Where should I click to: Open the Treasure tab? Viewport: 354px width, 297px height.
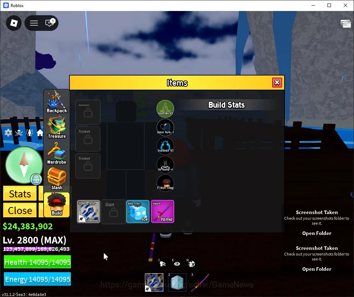pos(57,128)
